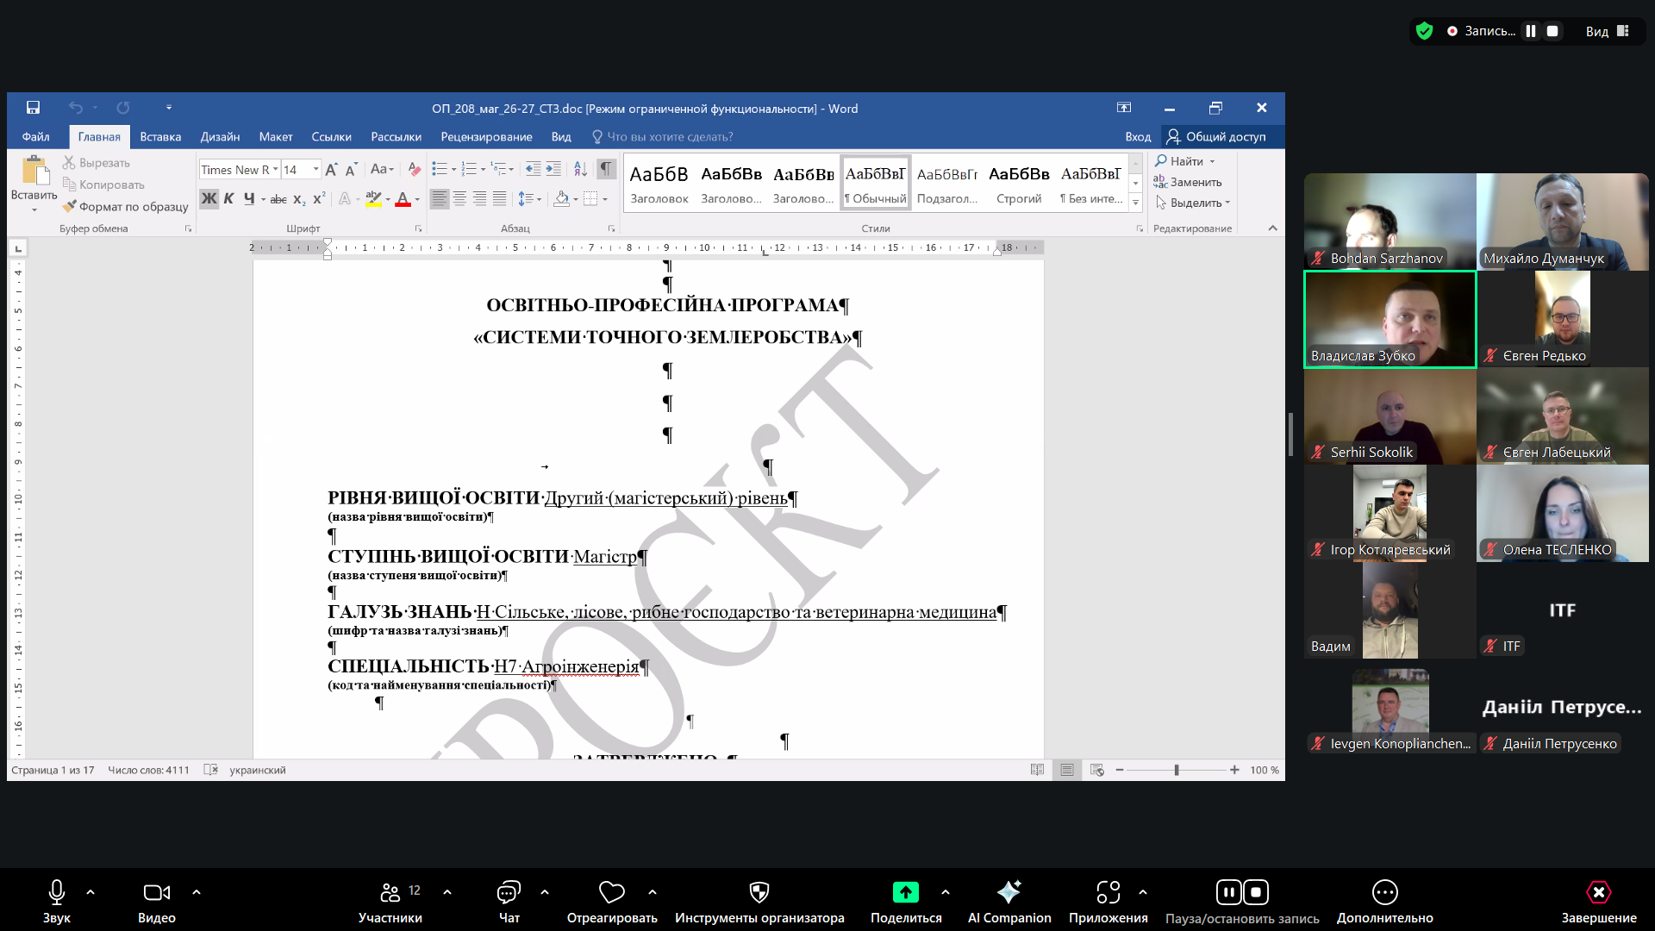Viewport: 1655px width, 931px height.
Task: Click the sort icon in paragraph group
Action: (580, 169)
